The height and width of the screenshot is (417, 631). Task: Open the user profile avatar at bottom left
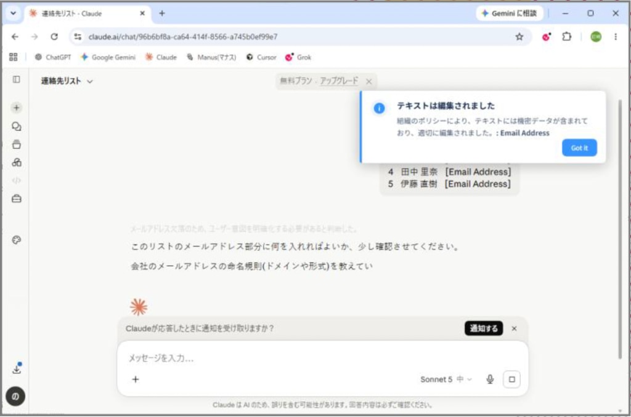[15, 397]
